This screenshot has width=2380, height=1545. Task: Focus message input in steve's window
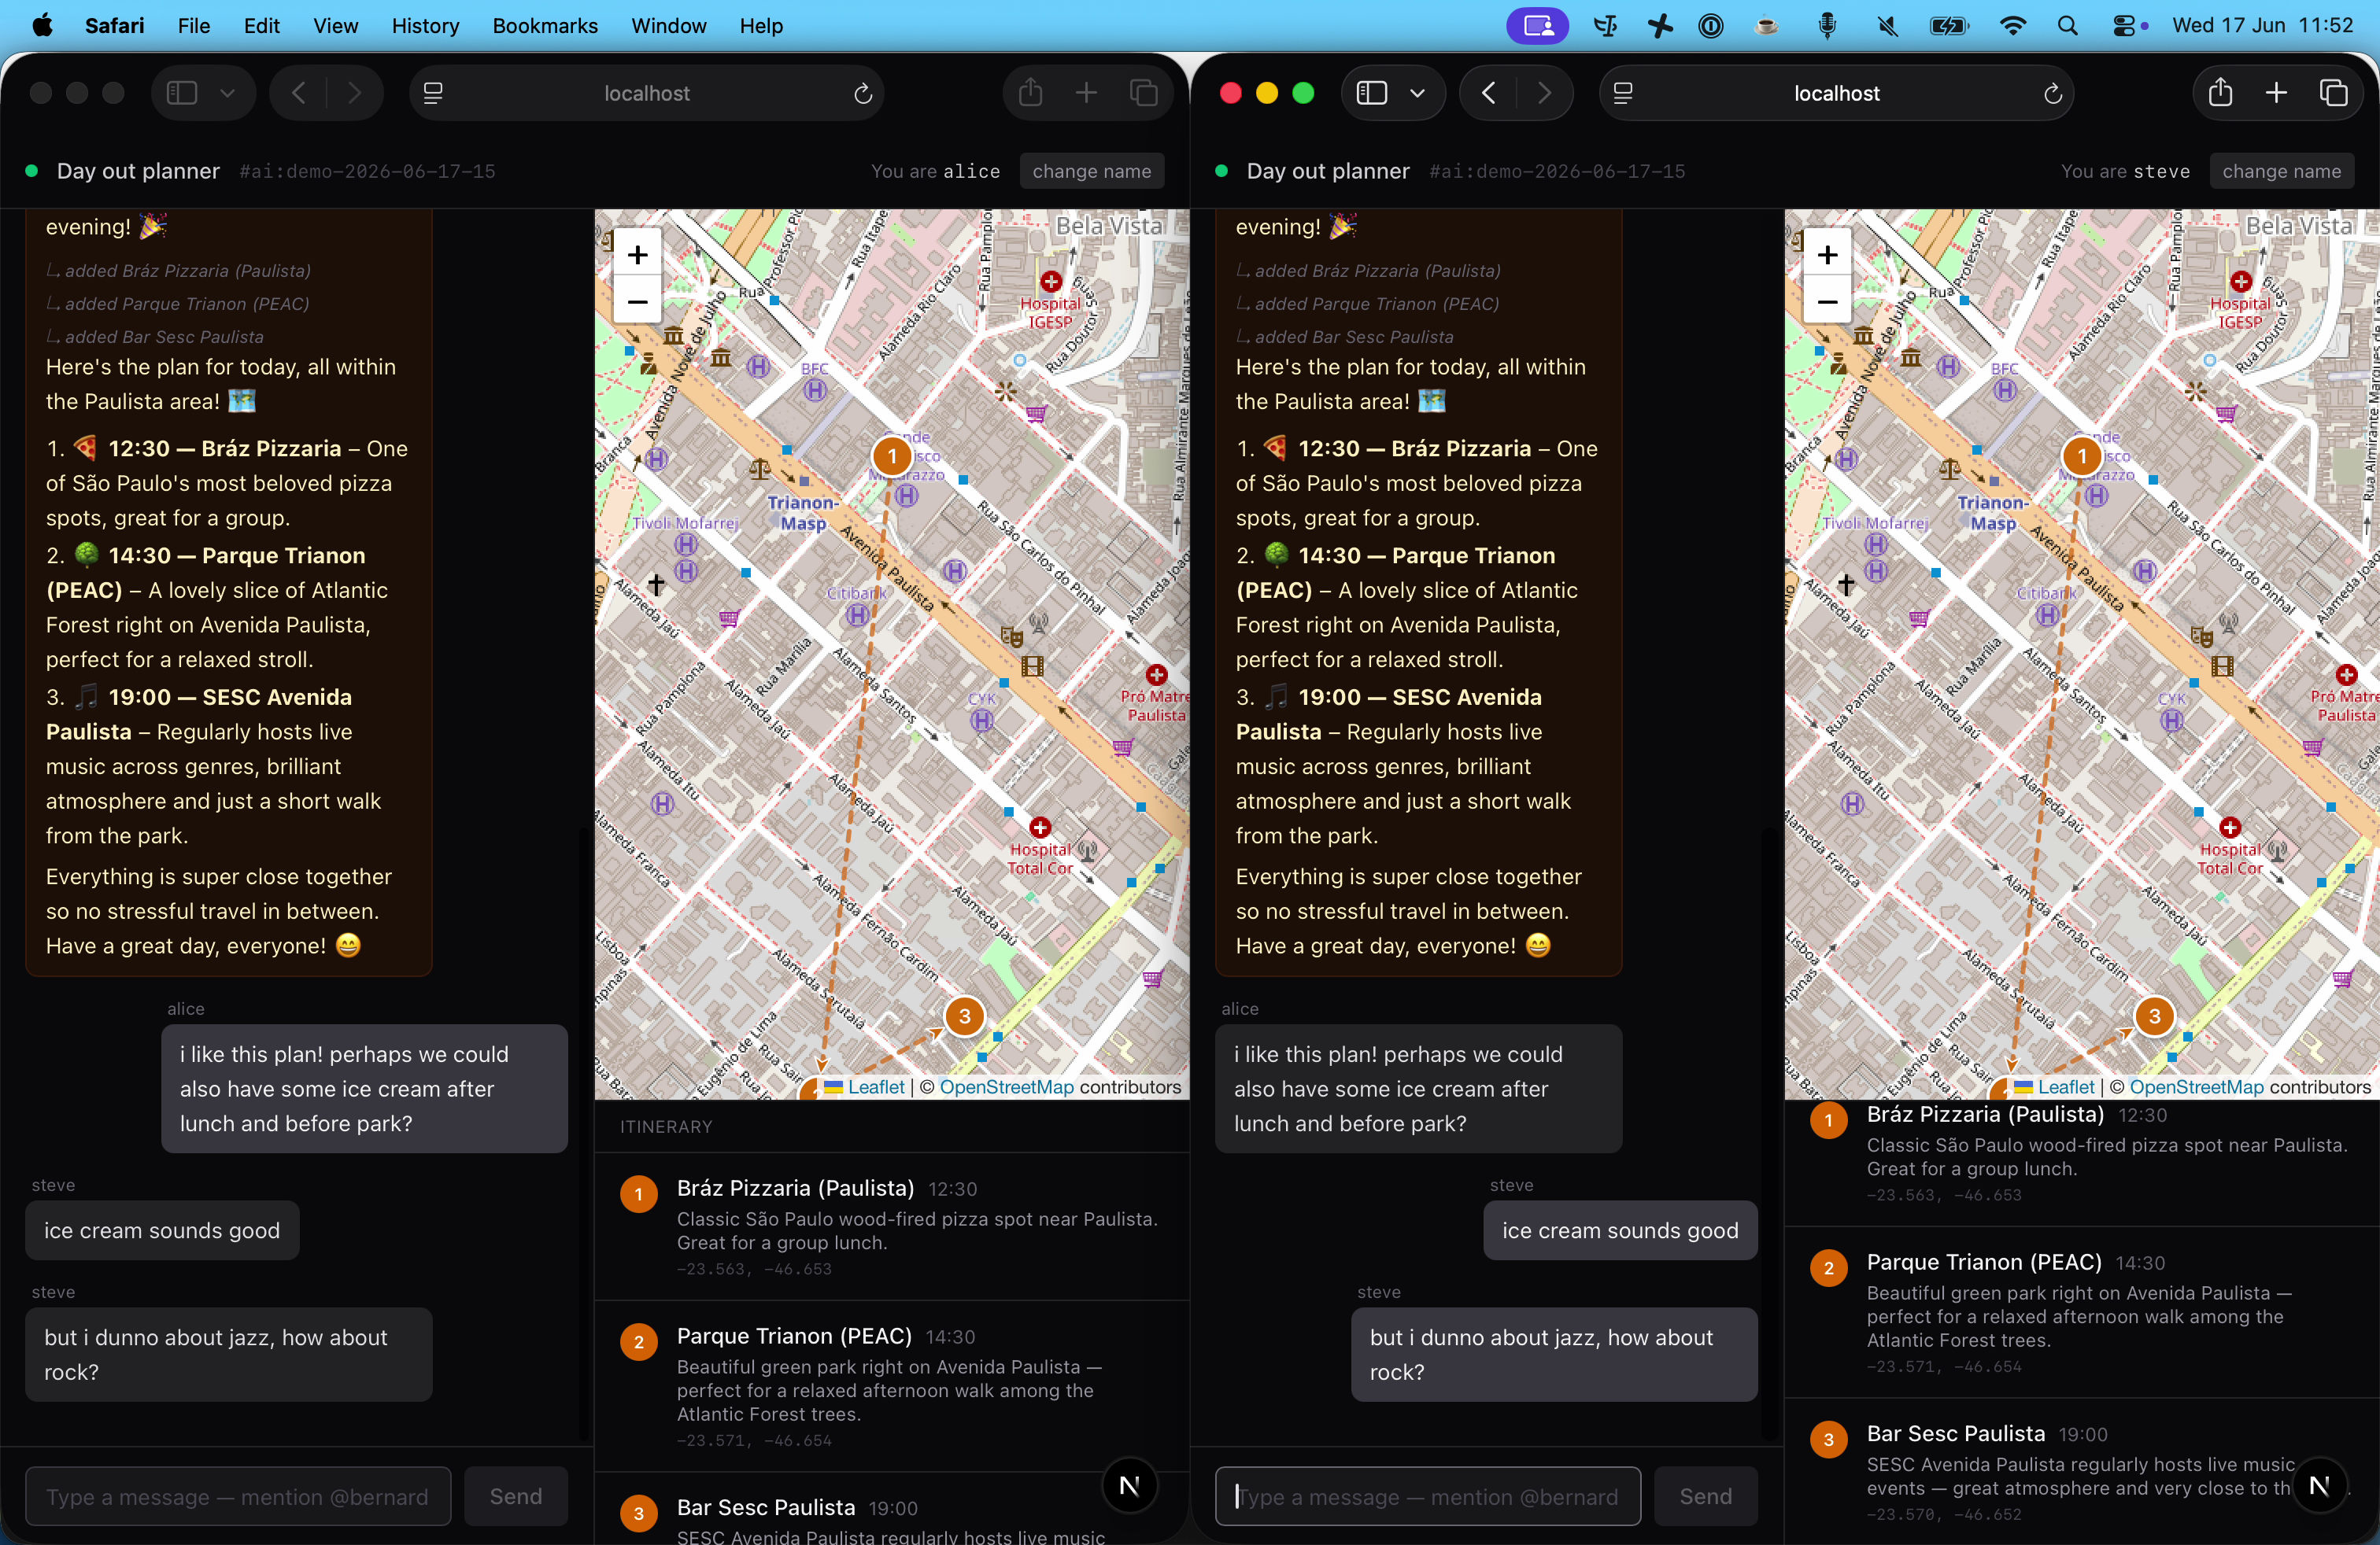pyautogui.click(x=1428, y=1496)
